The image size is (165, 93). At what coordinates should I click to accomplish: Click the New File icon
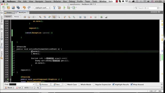coord(4,7)
